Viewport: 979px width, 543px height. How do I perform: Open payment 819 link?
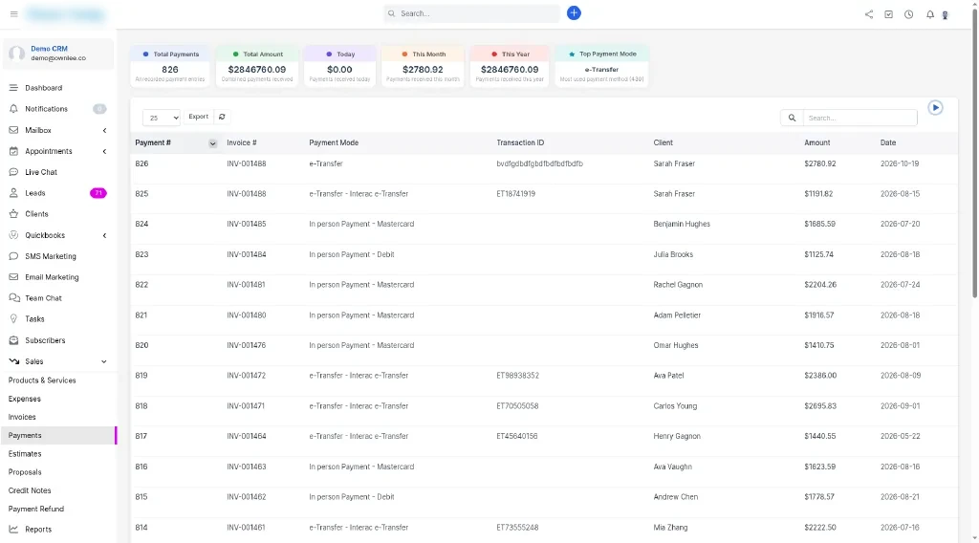[141, 376]
